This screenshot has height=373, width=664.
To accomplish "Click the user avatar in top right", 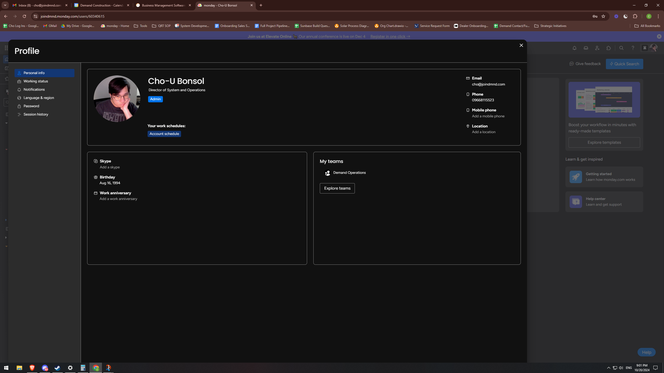I will 653,48.
